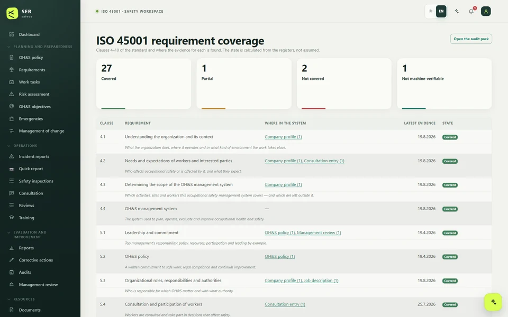
Task: Open the Requirements page
Action: 32,70
